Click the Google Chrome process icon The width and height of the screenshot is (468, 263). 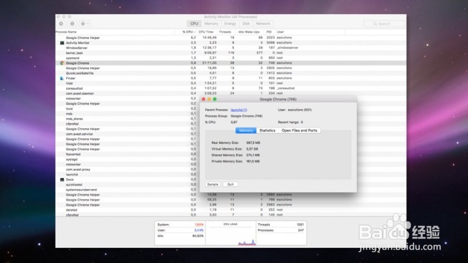click(x=62, y=63)
